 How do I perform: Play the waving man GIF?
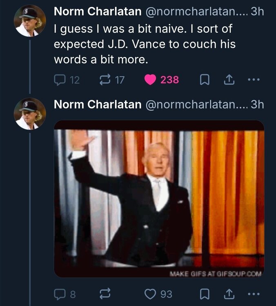[159, 198]
